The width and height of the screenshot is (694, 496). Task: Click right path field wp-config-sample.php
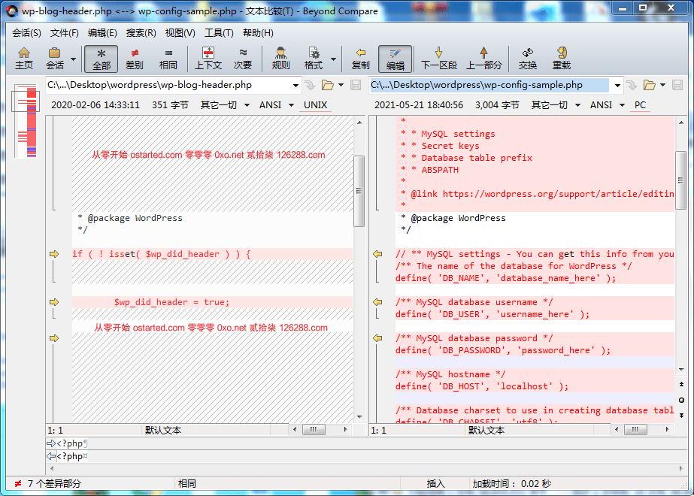tap(489, 85)
